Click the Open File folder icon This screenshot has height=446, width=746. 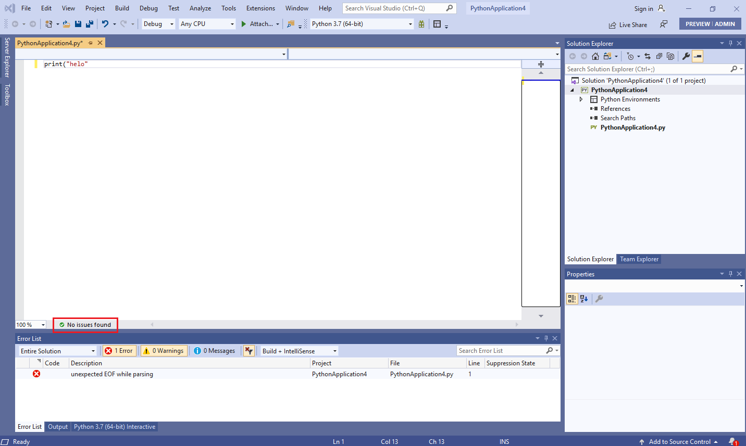[x=66, y=24]
